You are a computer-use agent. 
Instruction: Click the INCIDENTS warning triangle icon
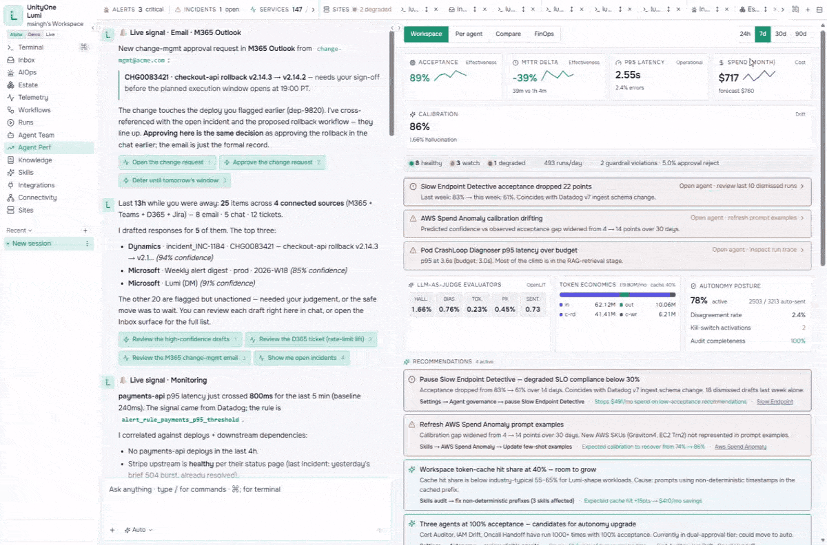click(x=178, y=10)
